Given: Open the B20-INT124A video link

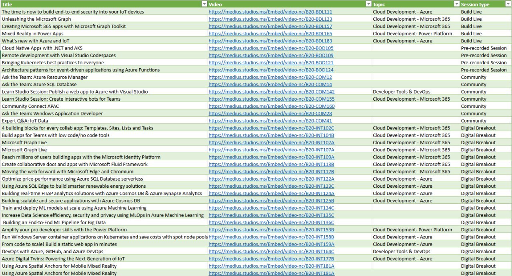Looking at the screenshot, I should coord(272,193).
